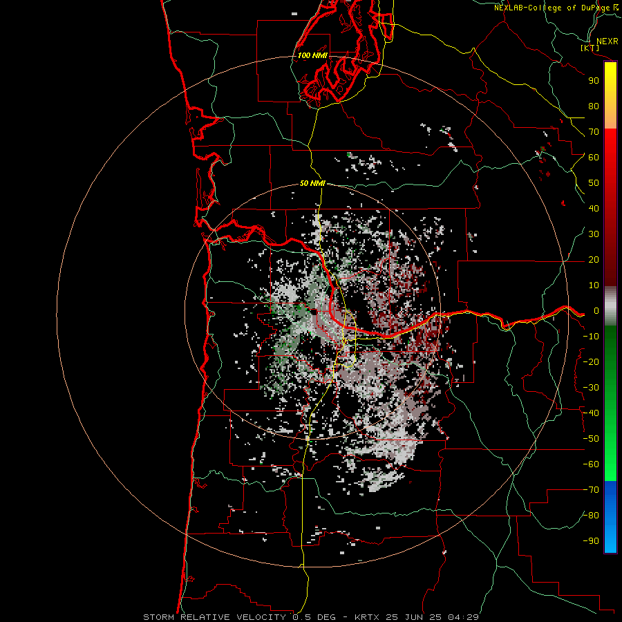Click the "0.5 DEG" elevation angle text
622x622 pixels.
click(x=314, y=617)
